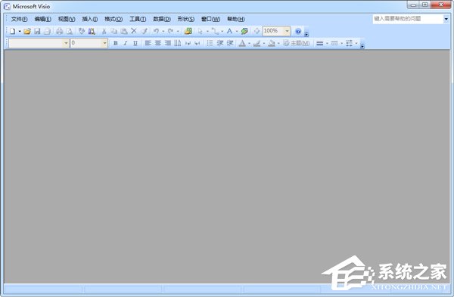
Task: Select the Text tool A icon
Action: pyautogui.click(x=229, y=31)
